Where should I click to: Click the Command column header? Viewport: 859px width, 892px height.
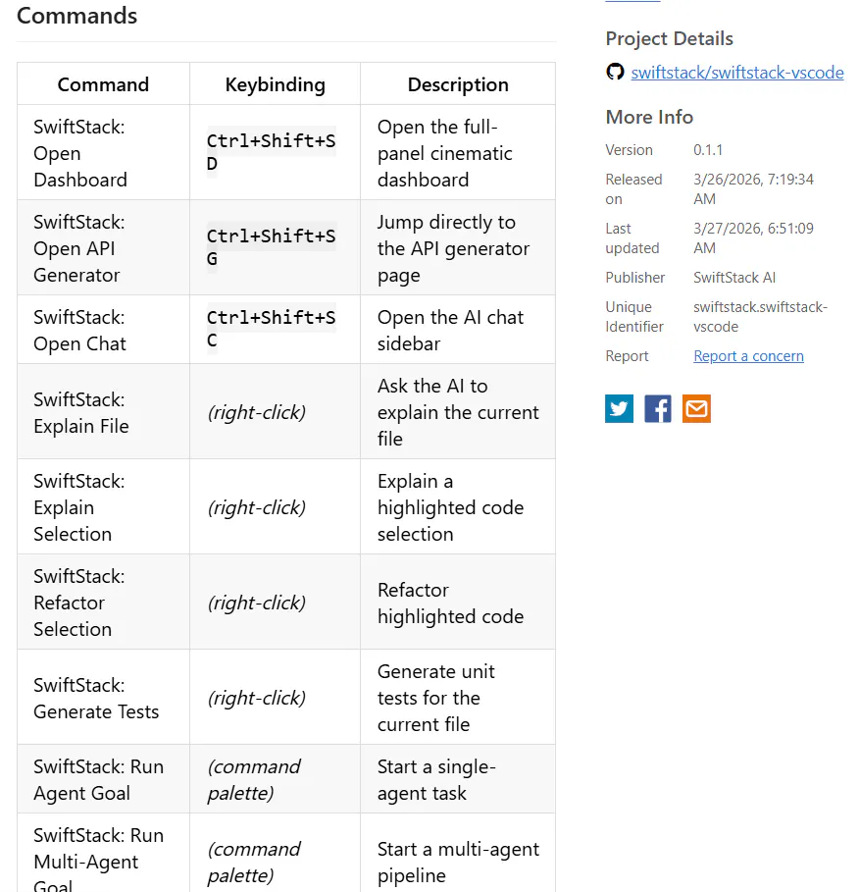point(103,84)
